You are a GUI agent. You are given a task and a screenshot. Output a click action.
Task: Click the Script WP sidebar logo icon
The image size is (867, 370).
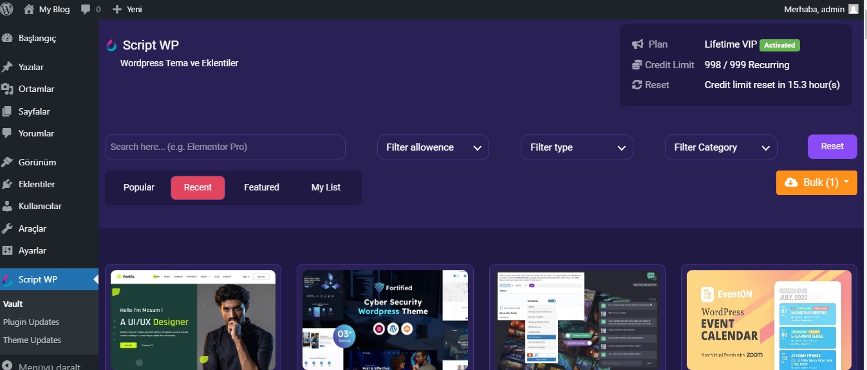point(8,279)
